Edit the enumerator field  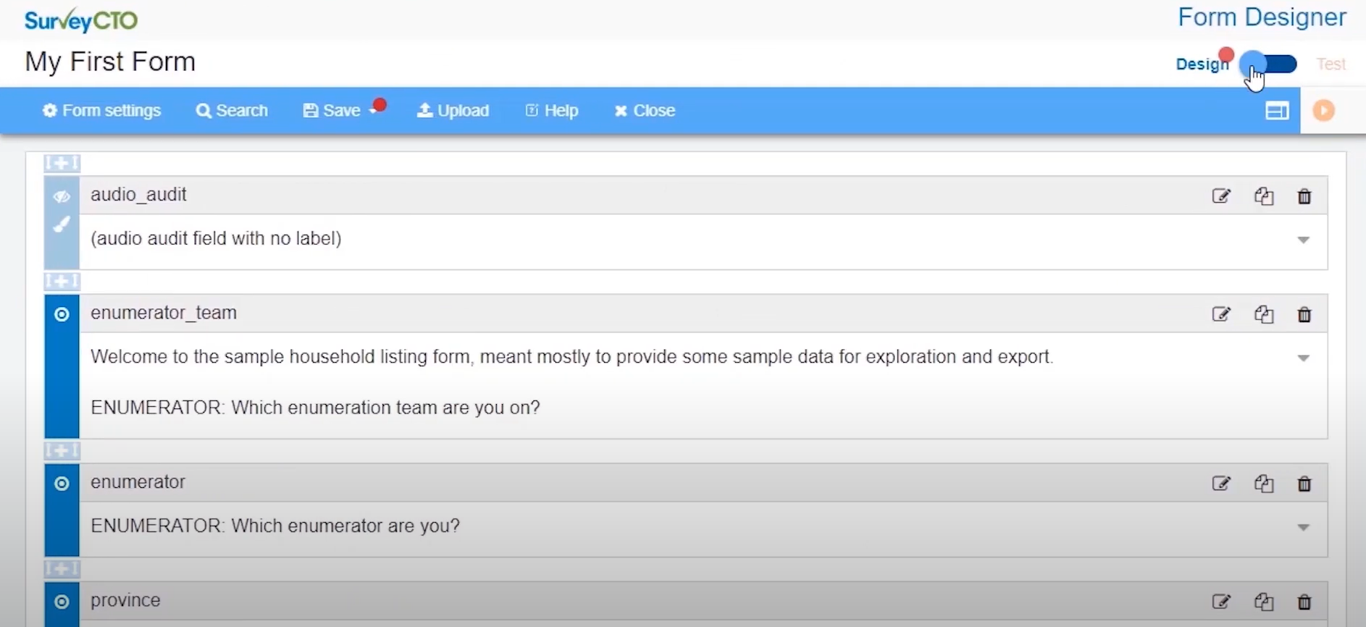[1221, 484]
